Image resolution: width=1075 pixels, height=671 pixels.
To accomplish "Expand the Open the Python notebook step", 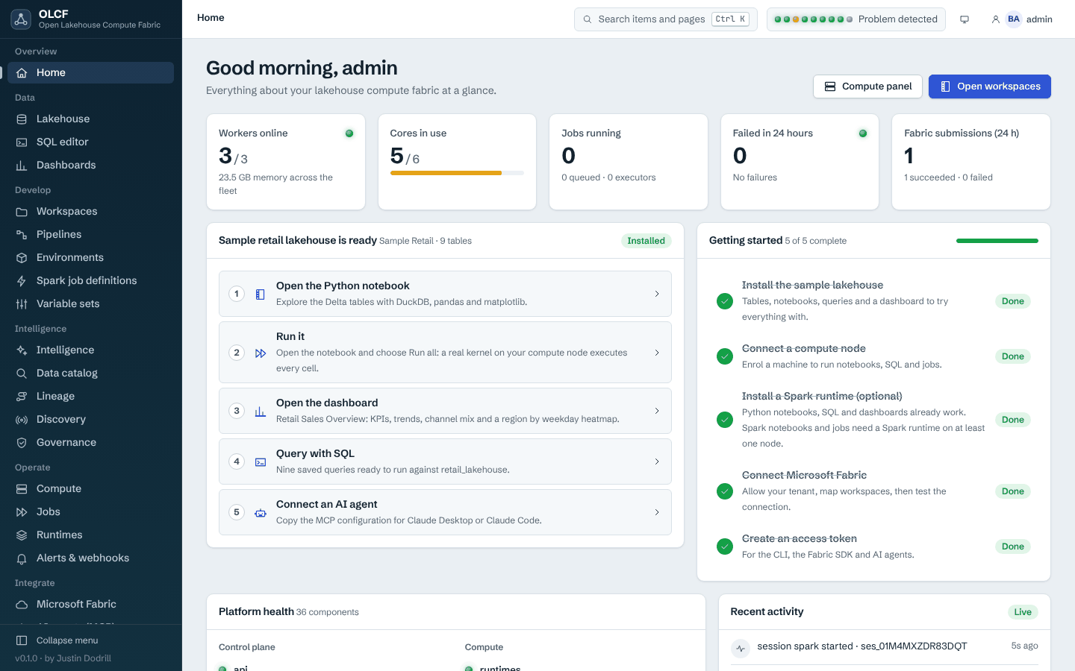I will (x=445, y=294).
